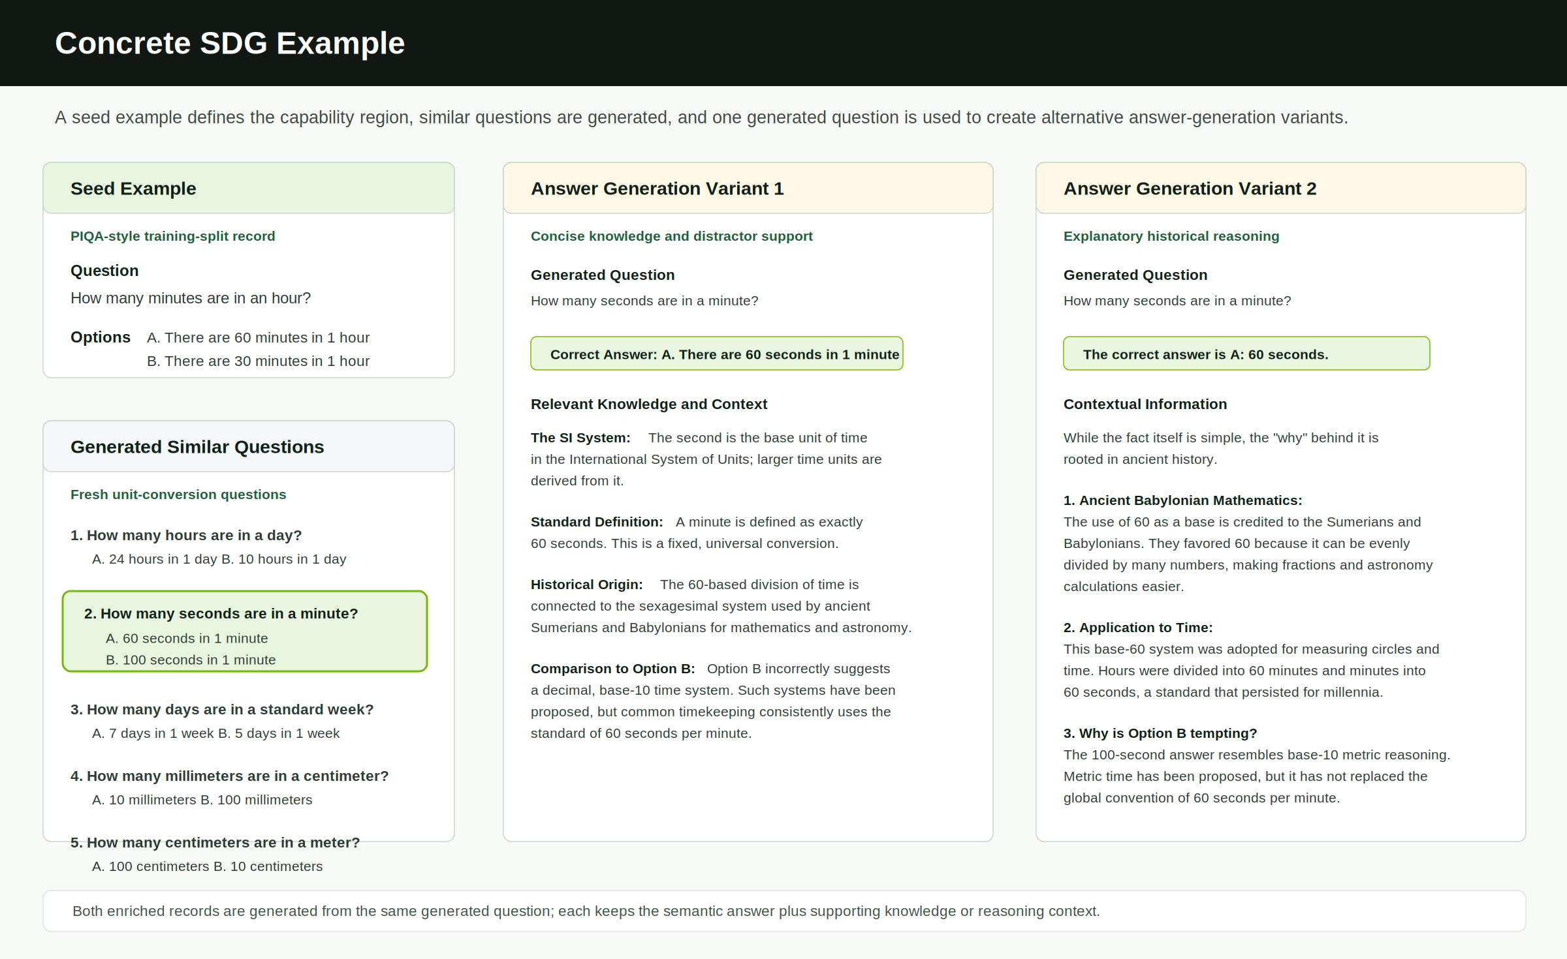Select question 5 about centimeters in a meter
Screen dimensions: 1567x959
click(215, 842)
